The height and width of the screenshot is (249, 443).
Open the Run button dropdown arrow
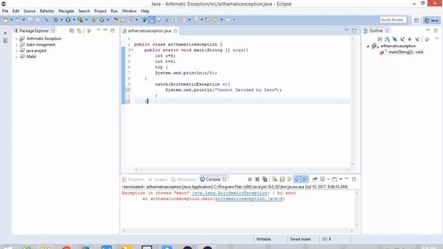[x=74, y=20]
